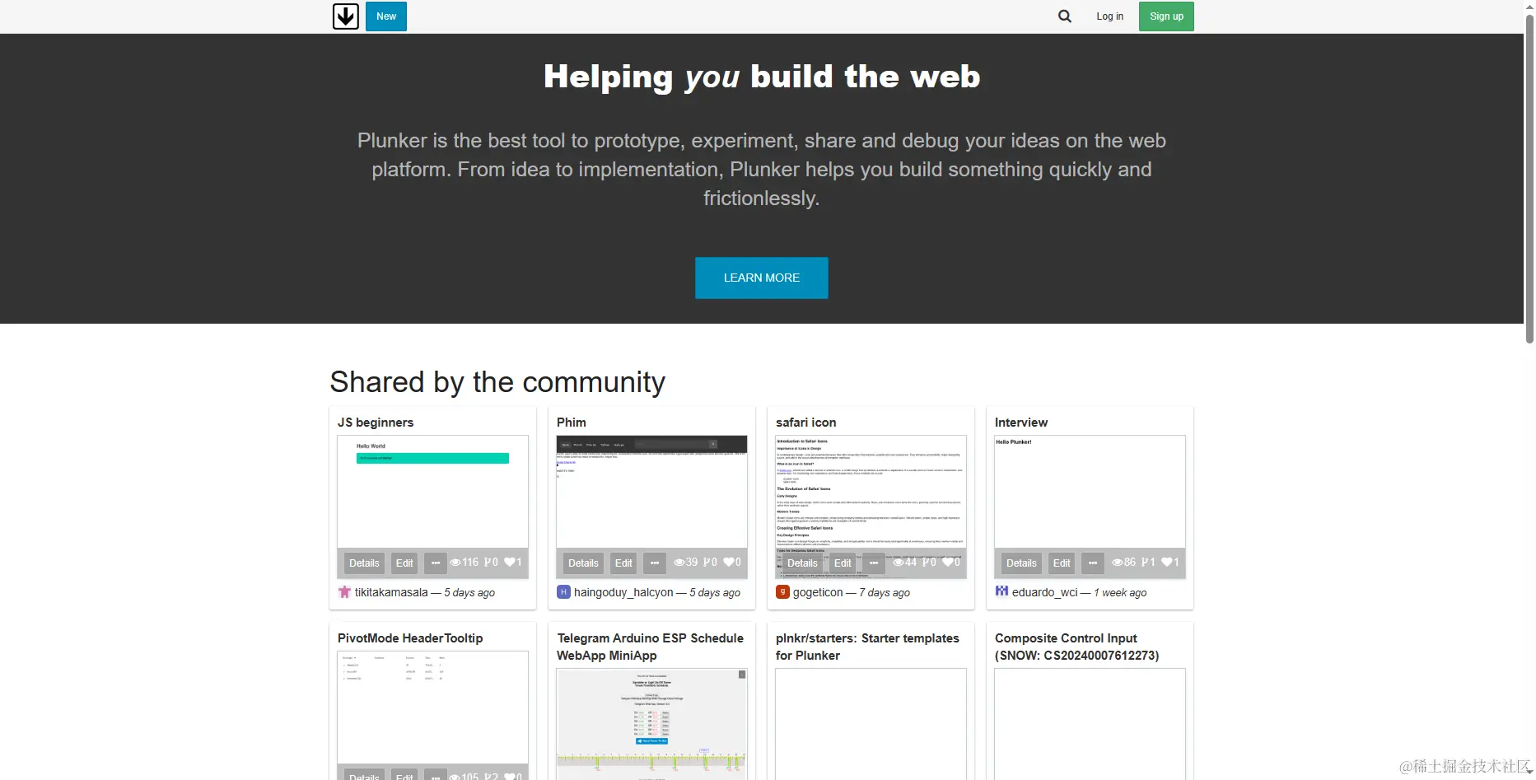The width and height of the screenshot is (1536, 780).
Task: Click the page vertical scrollbar
Action: (x=1529, y=177)
